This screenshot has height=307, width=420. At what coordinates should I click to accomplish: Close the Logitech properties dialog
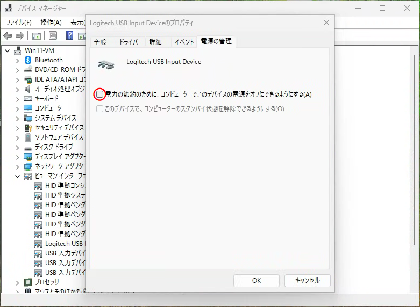(326, 23)
